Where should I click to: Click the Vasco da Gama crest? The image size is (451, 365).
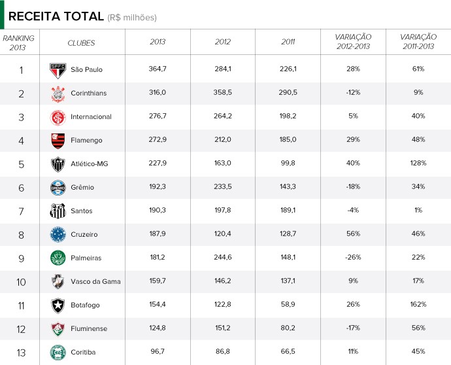58,282
